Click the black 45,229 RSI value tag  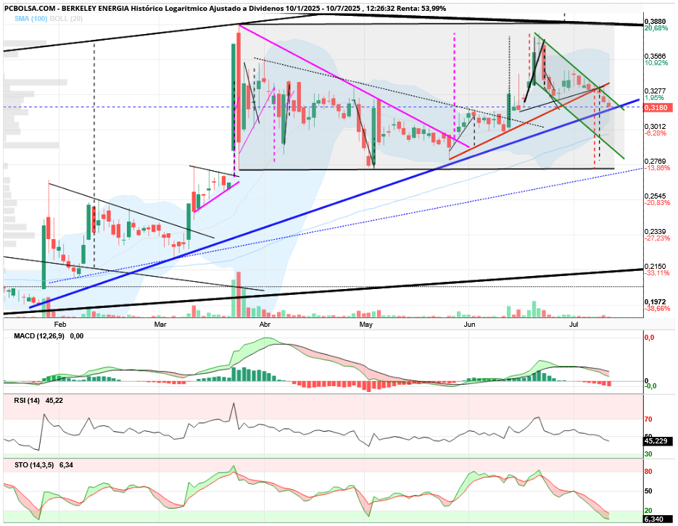[658, 441]
